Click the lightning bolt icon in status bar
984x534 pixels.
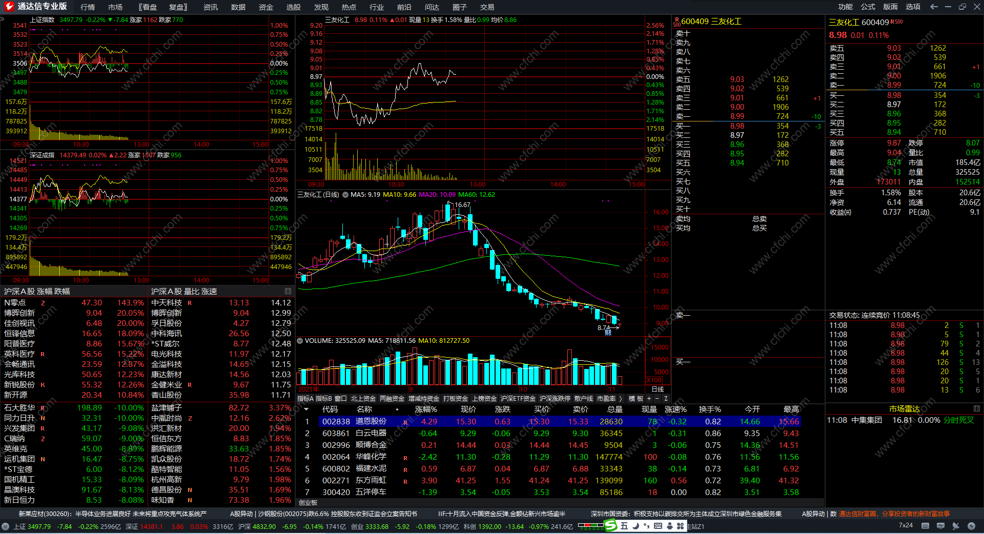pos(971,526)
